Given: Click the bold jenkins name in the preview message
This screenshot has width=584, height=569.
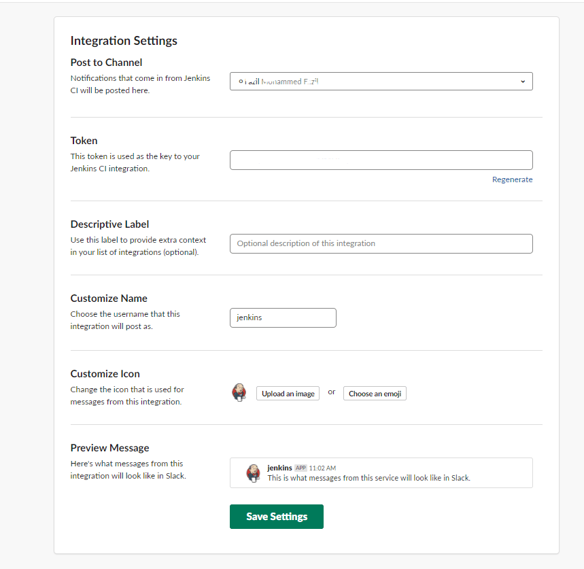Looking at the screenshot, I should point(279,468).
